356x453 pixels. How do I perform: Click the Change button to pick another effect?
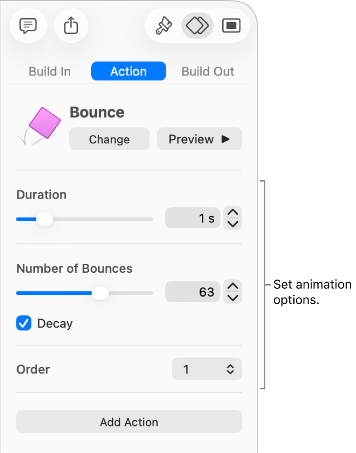[x=109, y=139]
